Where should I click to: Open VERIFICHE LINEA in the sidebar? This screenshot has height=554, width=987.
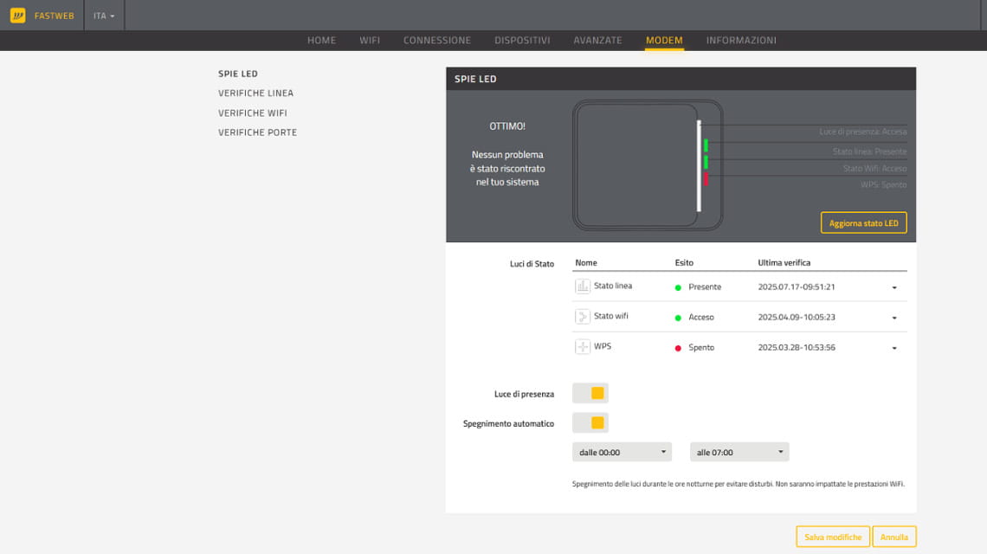click(x=255, y=93)
